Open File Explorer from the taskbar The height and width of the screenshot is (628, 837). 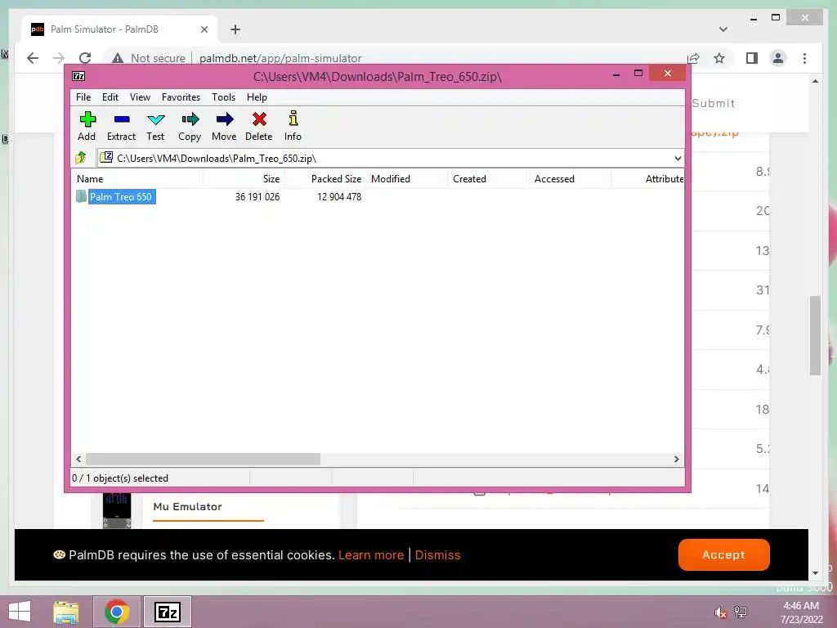[x=66, y=612]
